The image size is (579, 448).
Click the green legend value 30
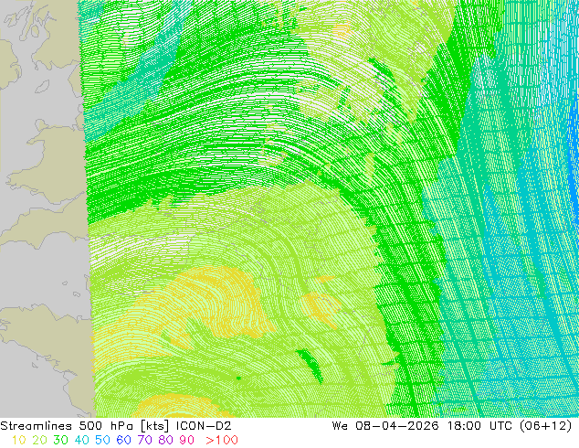coord(60,441)
